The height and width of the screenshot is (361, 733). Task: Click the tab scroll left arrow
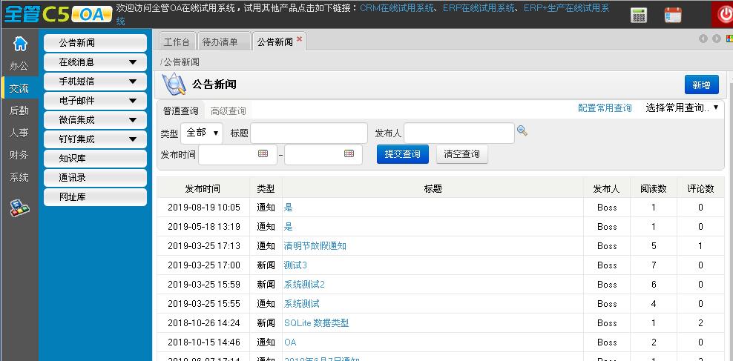pyautogui.click(x=703, y=39)
